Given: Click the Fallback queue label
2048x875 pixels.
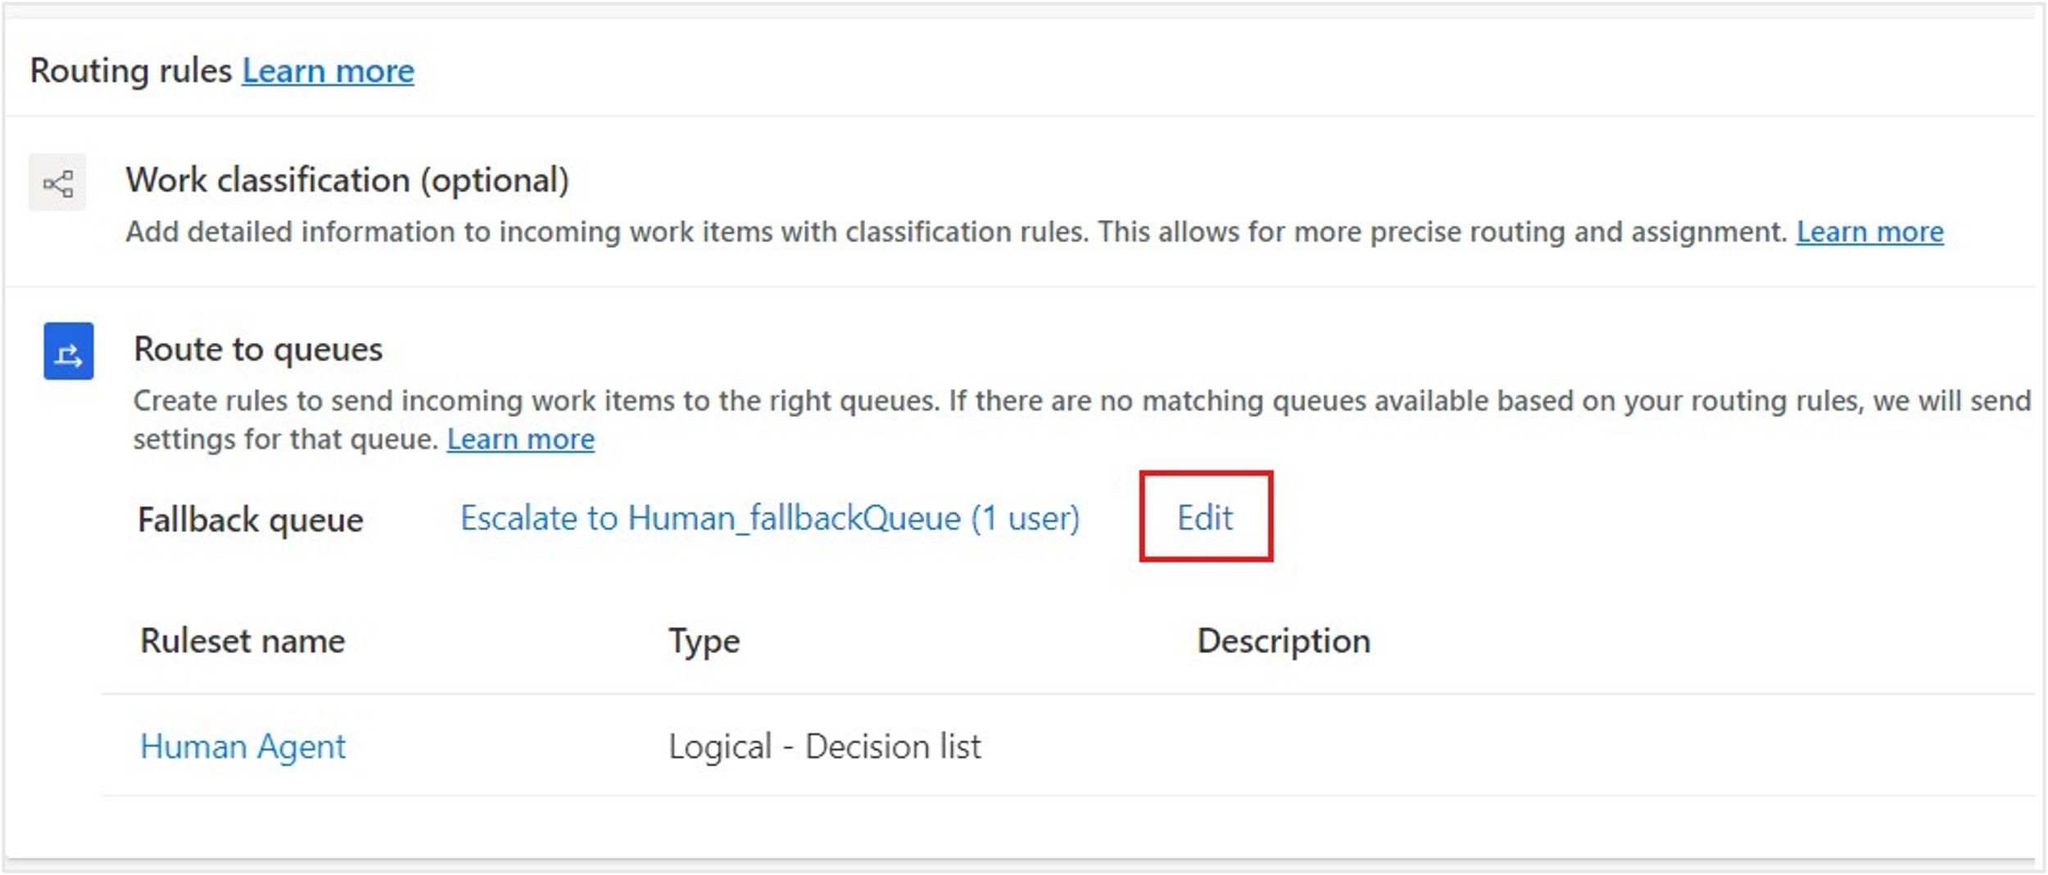Looking at the screenshot, I should [x=251, y=520].
